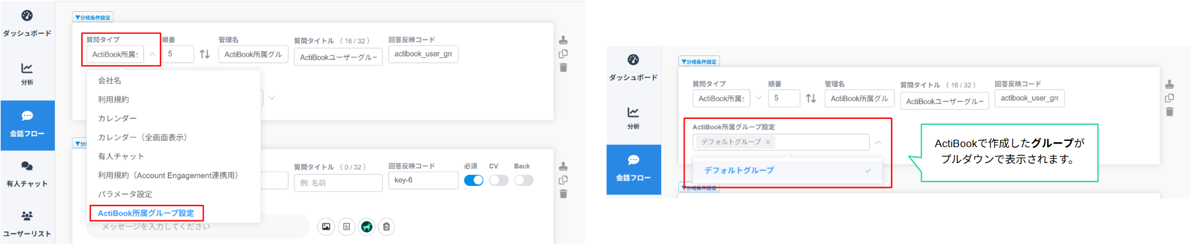Viewport: 1190px width, 245px height.
Task: Click the reorder arrows icon in the right screenshot
Action: click(811, 98)
